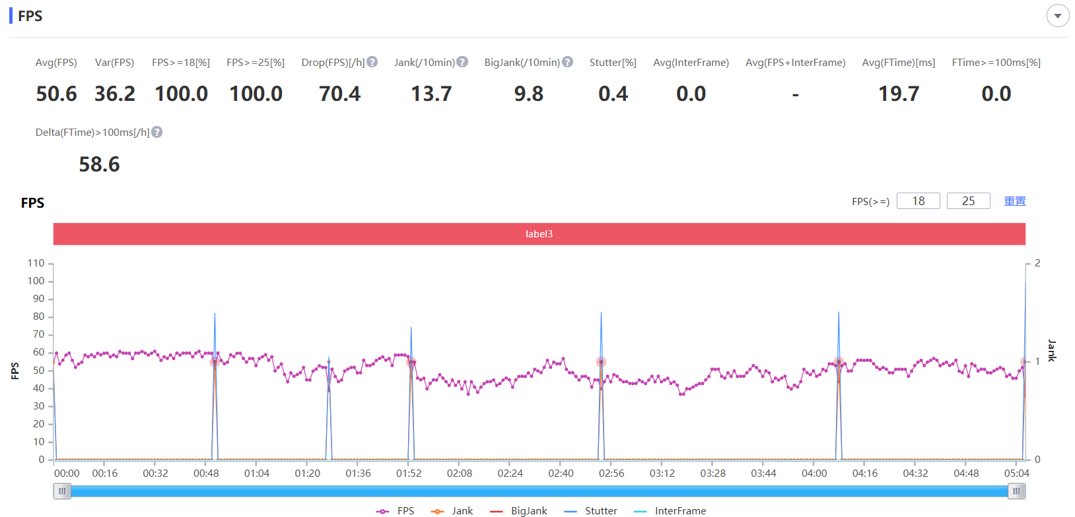The image size is (1075, 517).
Task: Toggle the Jank series in the legend
Action: (x=452, y=510)
